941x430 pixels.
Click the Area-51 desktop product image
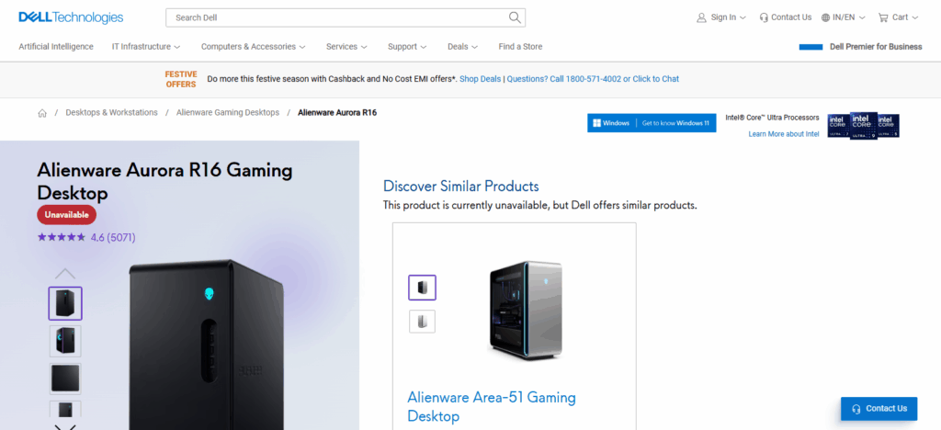527,310
